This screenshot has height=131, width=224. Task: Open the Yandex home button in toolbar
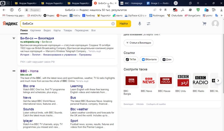coord(12,10)
